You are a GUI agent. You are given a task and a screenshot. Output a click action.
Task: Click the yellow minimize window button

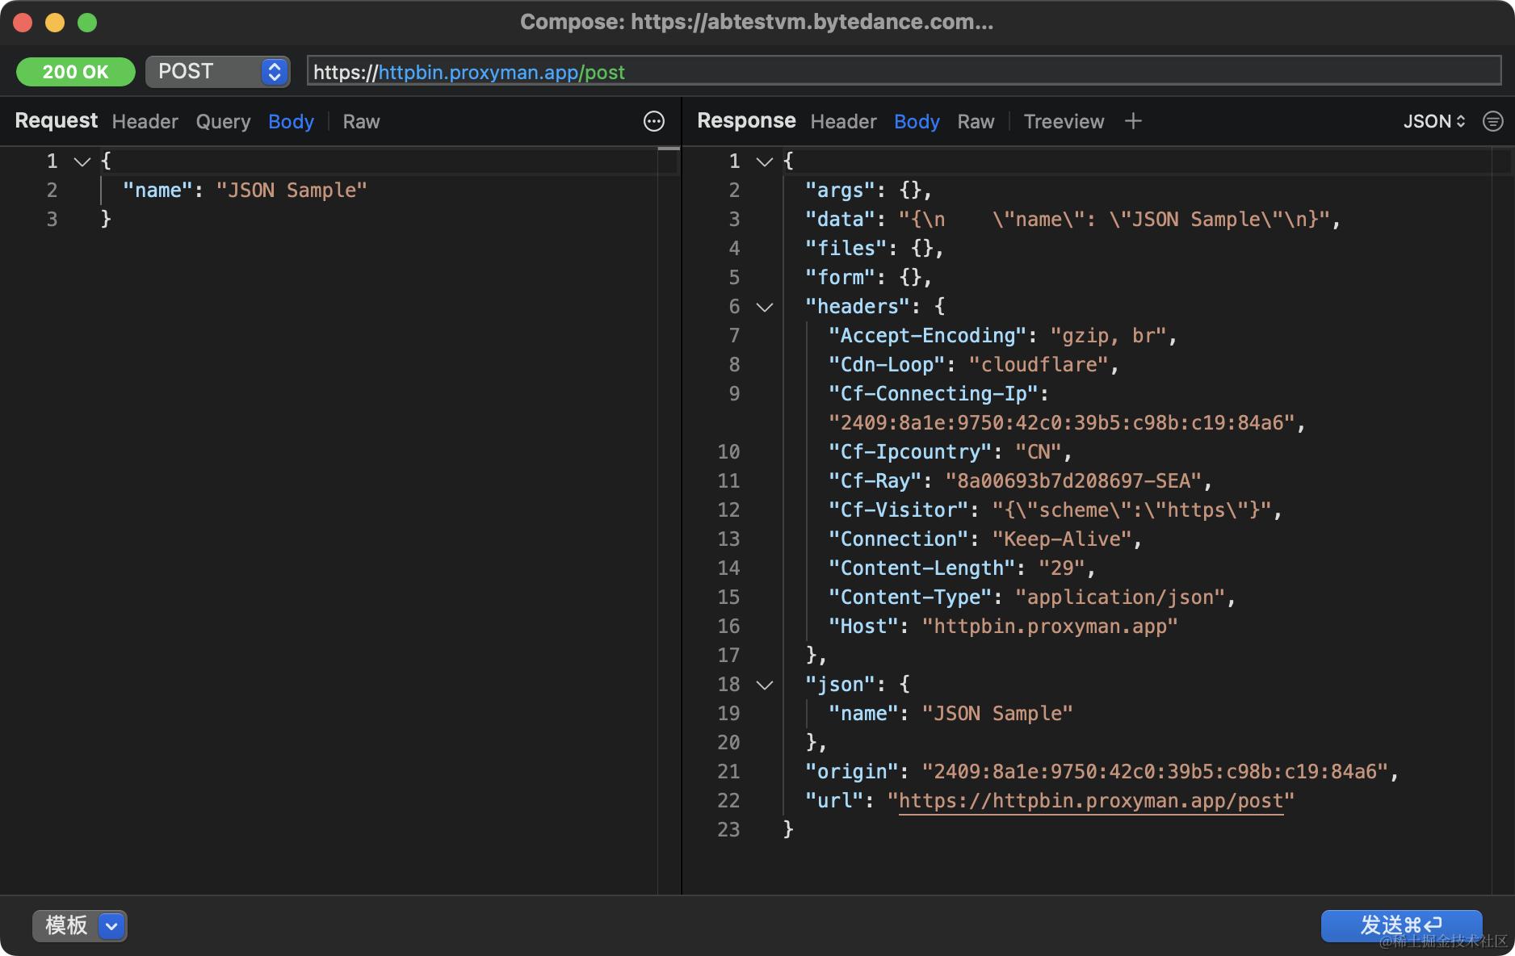pyautogui.click(x=55, y=23)
